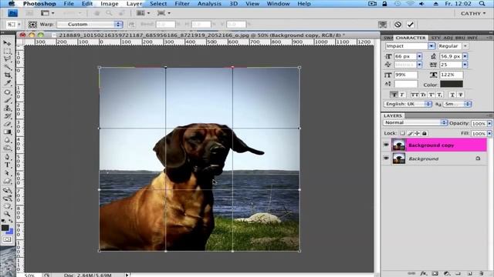Select the Brush tool

(7, 100)
